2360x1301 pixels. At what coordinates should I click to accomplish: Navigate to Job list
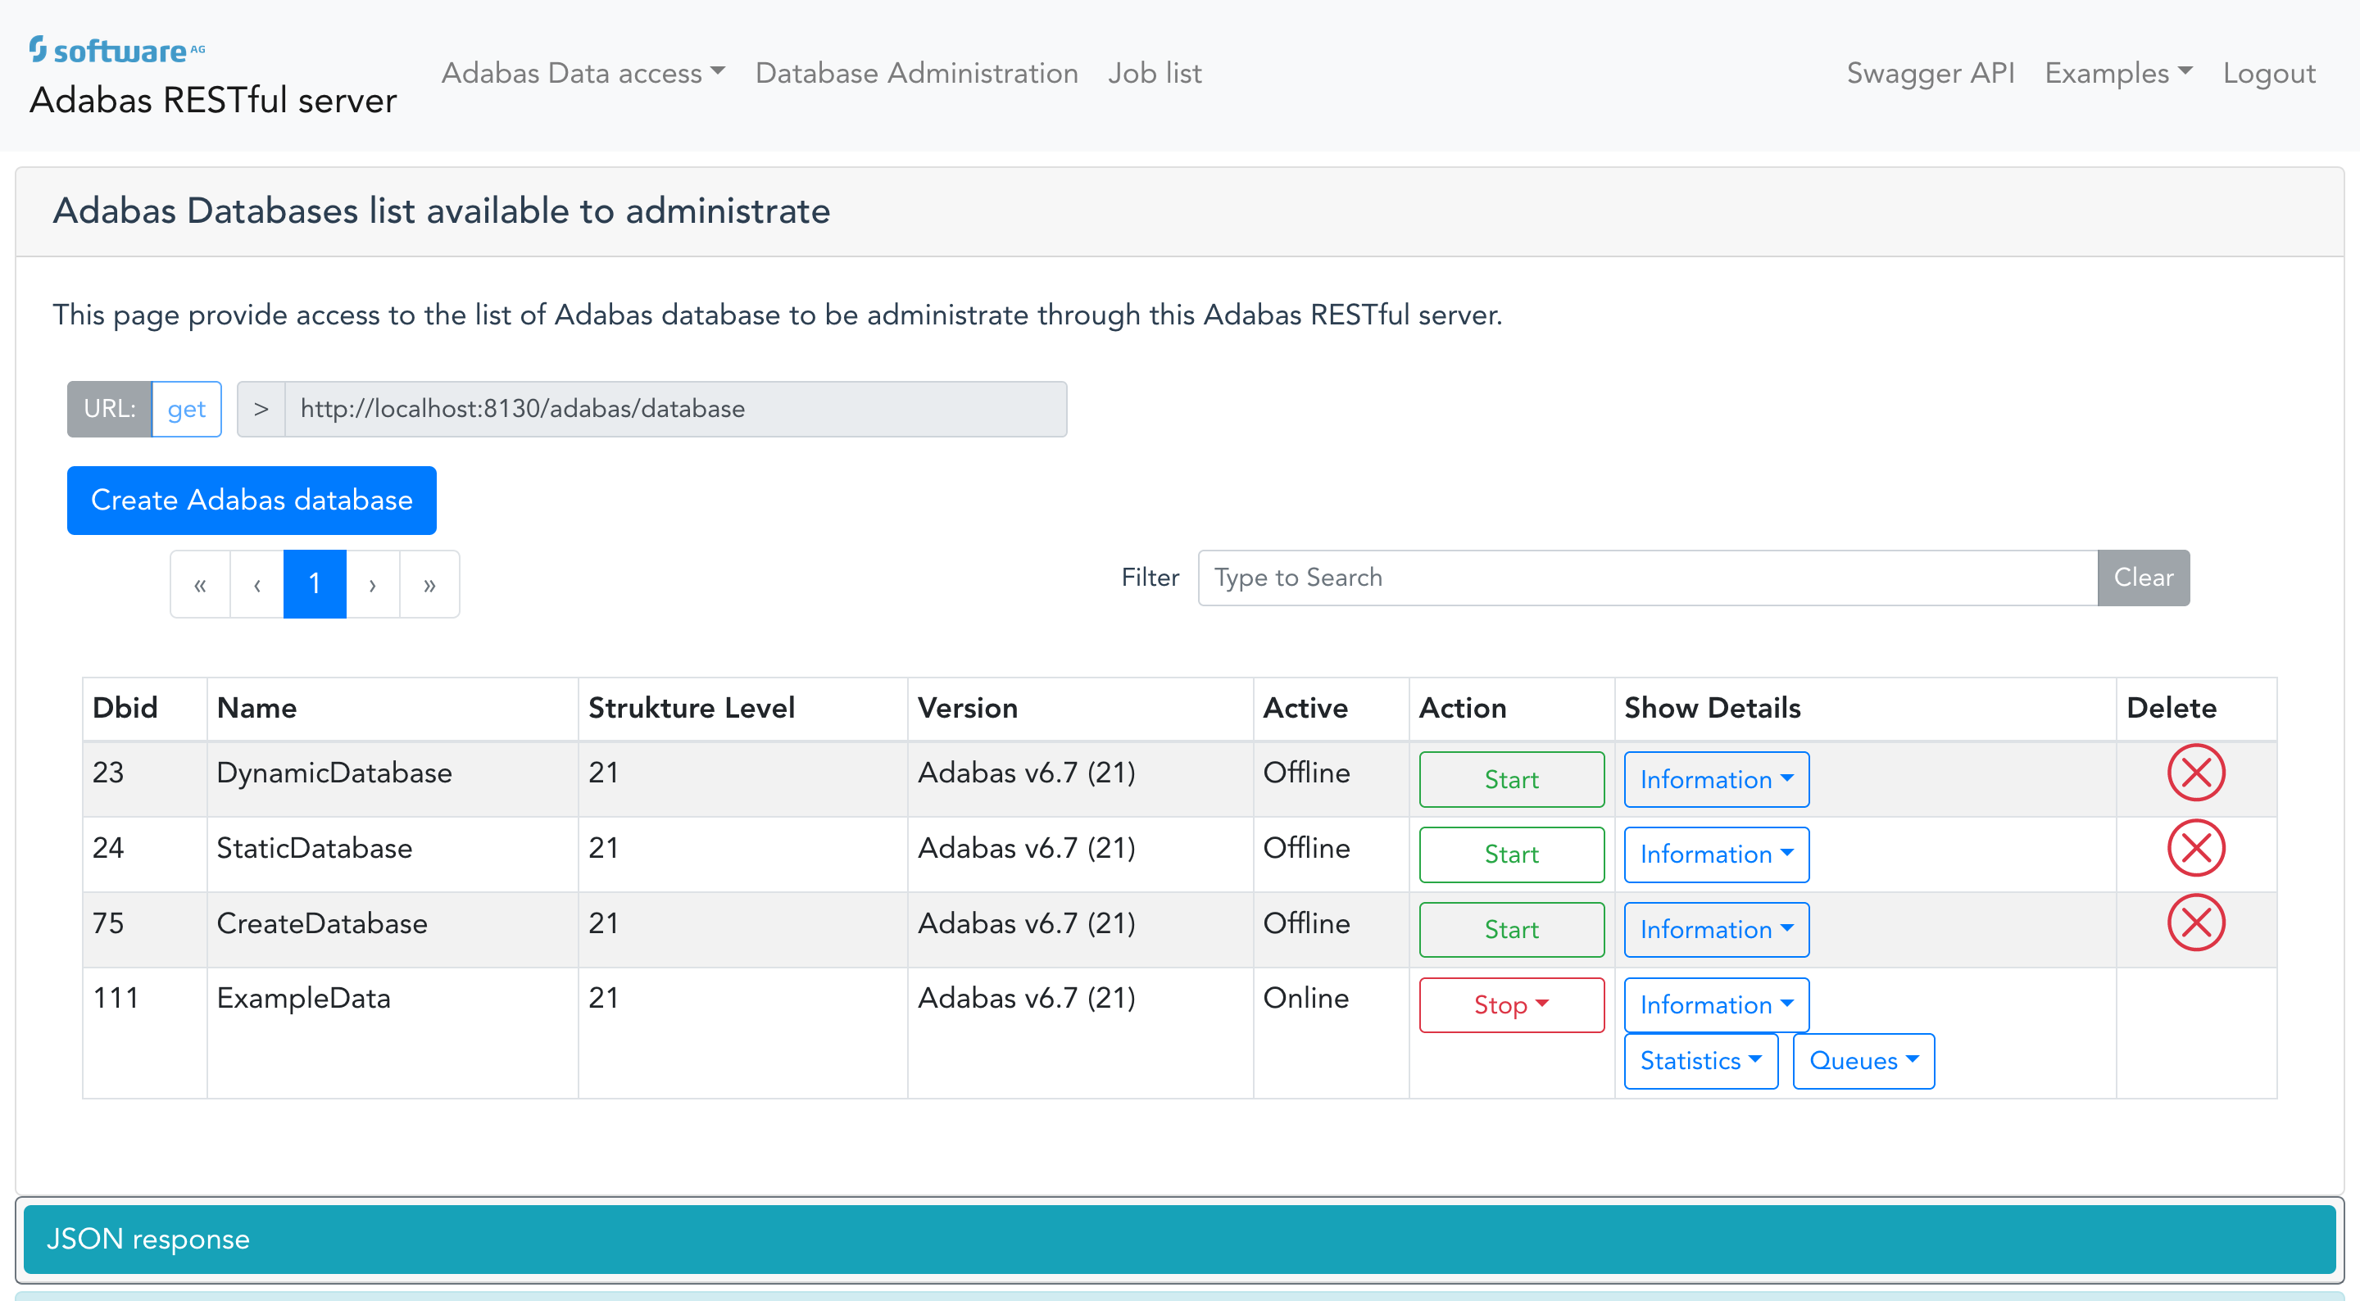pyautogui.click(x=1155, y=73)
